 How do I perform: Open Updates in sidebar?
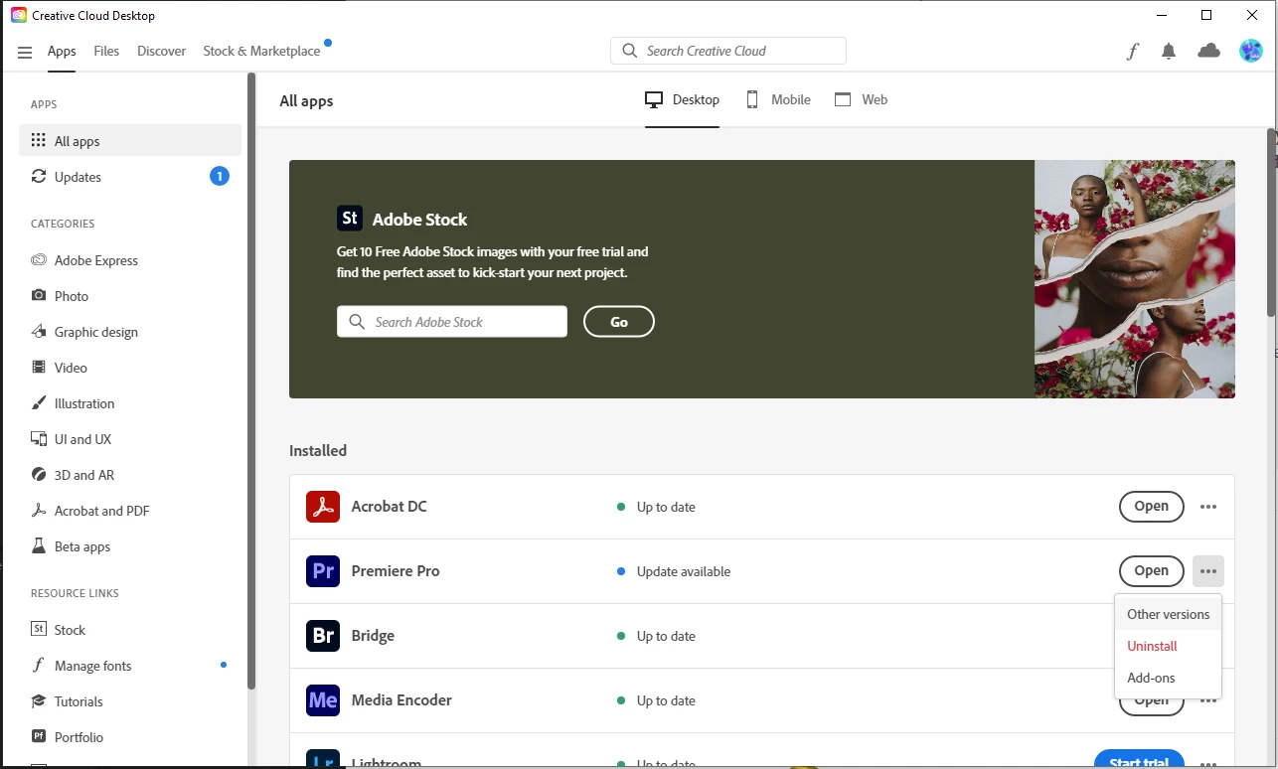tap(130, 177)
